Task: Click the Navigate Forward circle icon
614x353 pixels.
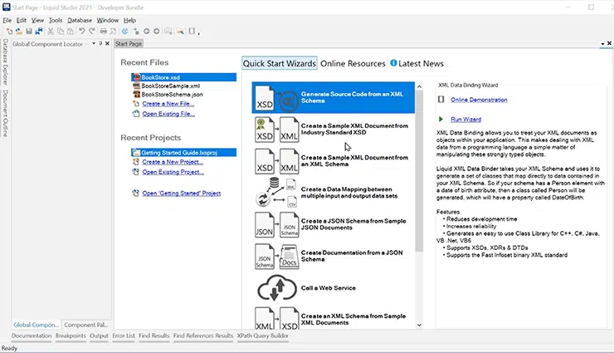Action: click(156, 32)
